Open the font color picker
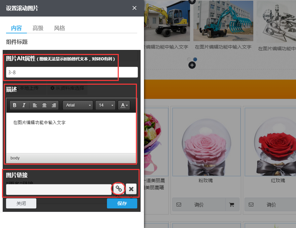The image size is (296, 228). (x=124, y=105)
